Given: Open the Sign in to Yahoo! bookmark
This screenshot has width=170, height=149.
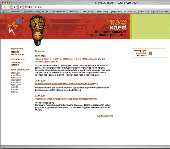Looking at the screenshot, I should point(159,12).
